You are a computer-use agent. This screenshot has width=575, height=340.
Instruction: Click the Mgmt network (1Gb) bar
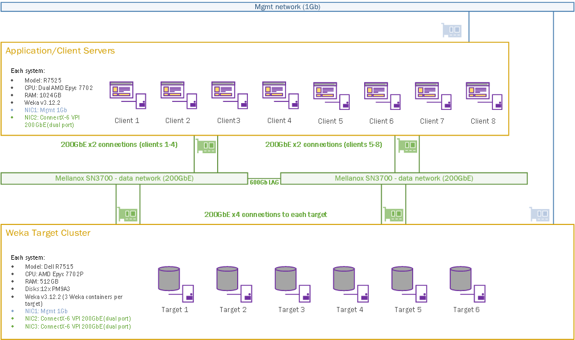click(x=287, y=6)
